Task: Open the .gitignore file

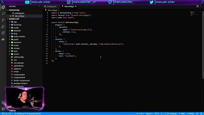Action: [18, 69]
